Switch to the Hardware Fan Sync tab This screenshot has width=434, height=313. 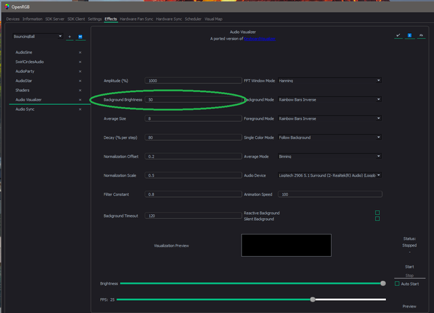pos(136,19)
